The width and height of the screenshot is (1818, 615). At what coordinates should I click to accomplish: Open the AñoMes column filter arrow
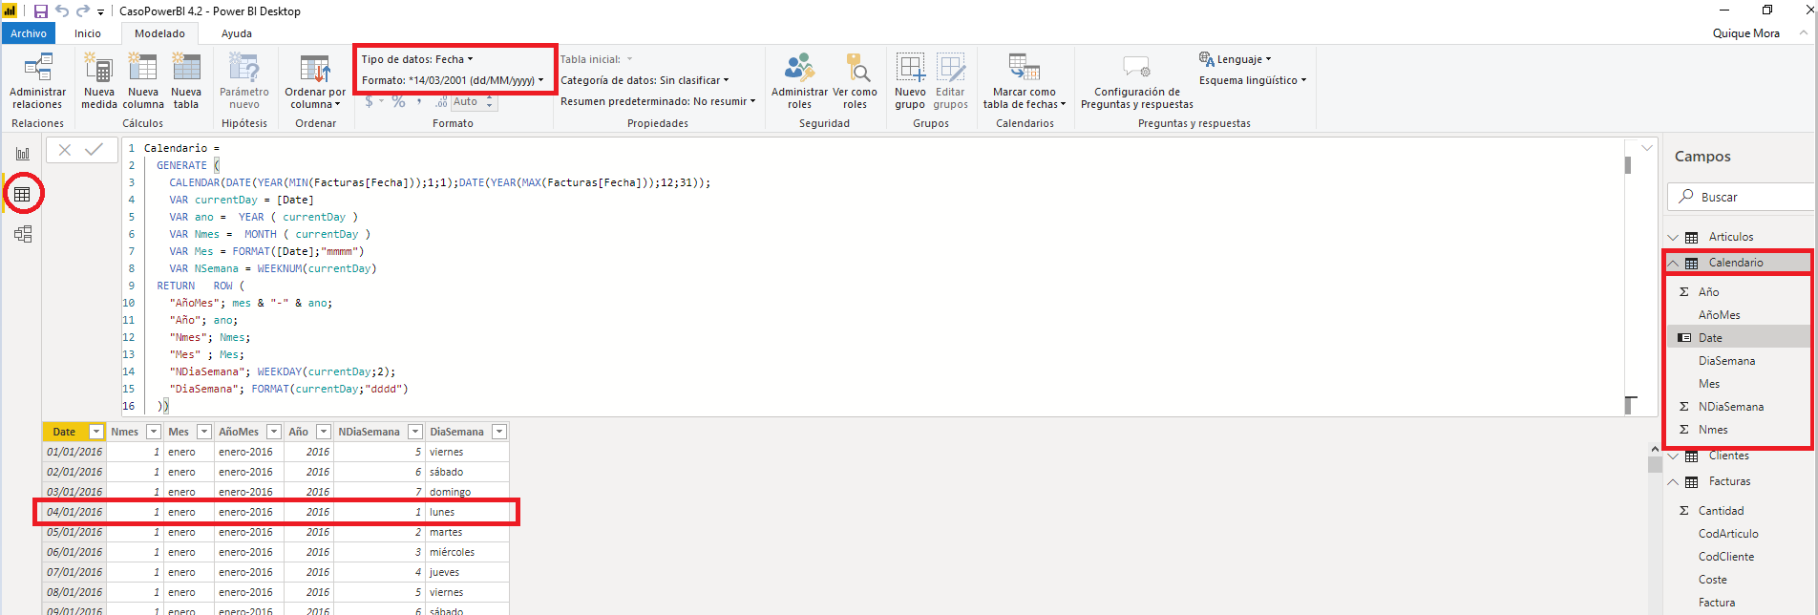(x=274, y=432)
